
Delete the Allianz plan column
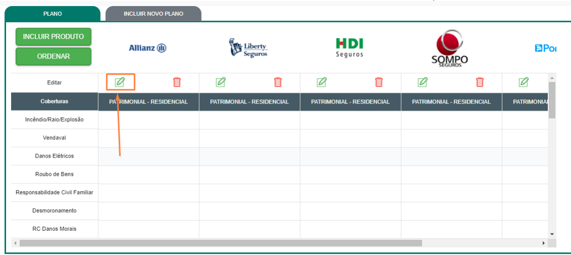coord(177,82)
